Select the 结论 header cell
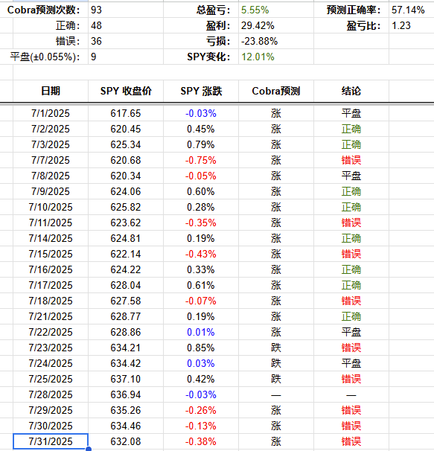This screenshot has width=434, height=451. click(351, 91)
